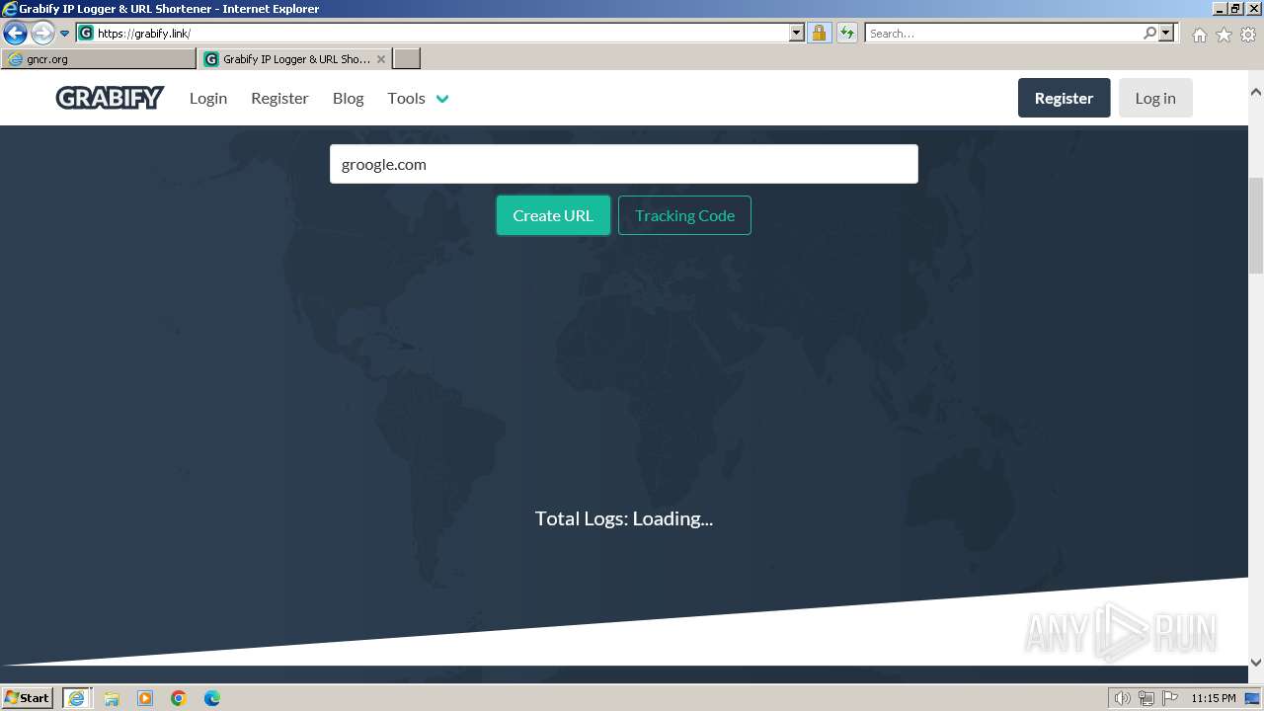The image size is (1264, 711).
Task: Click the page scroll down arrow
Action: click(1255, 663)
